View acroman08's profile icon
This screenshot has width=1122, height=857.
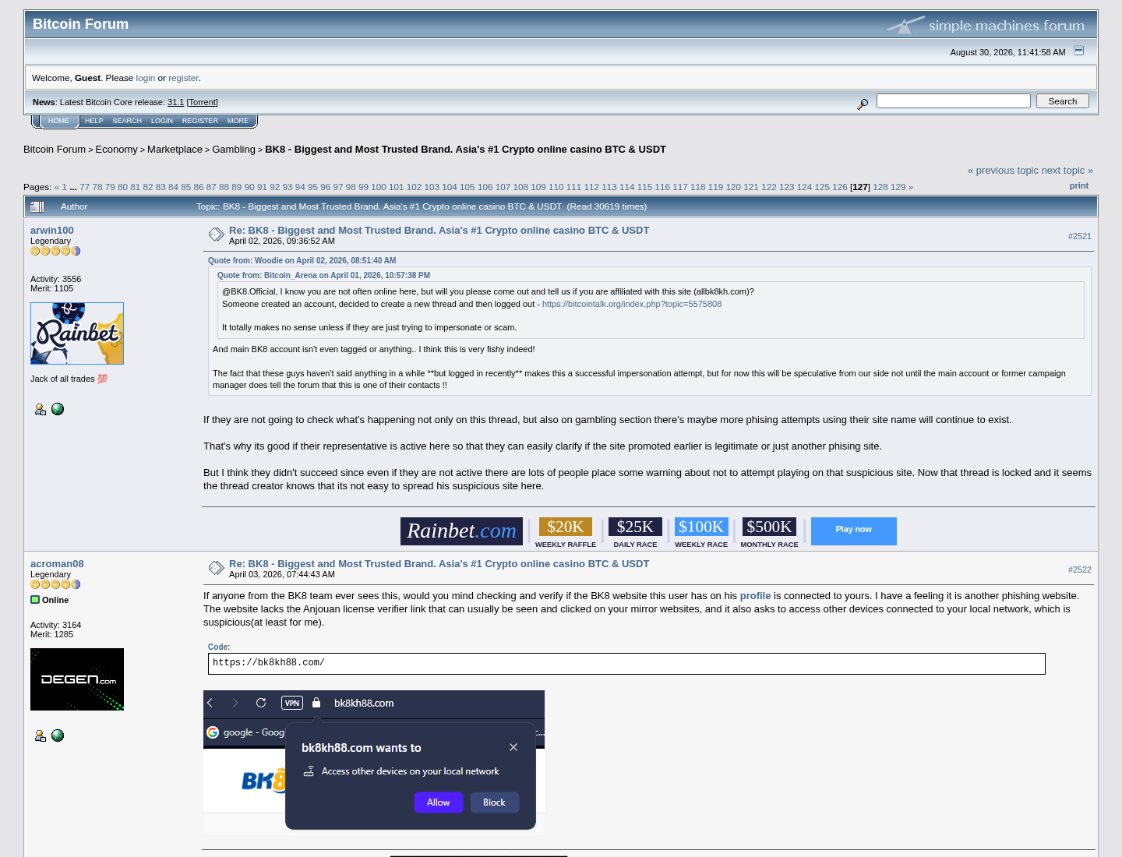click(41, 735)
